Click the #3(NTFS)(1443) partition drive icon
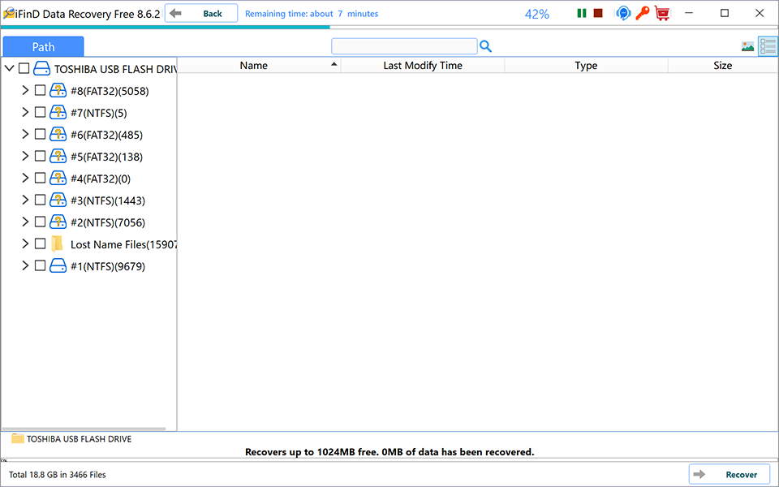 click(x=58, y=200)
